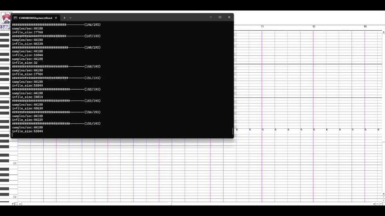Select the C:\WINDOWS\system32\cmd terminal tab

[36, 18]
